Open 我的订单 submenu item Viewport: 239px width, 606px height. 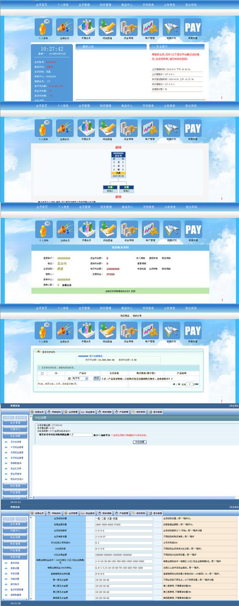click(137, 316)
